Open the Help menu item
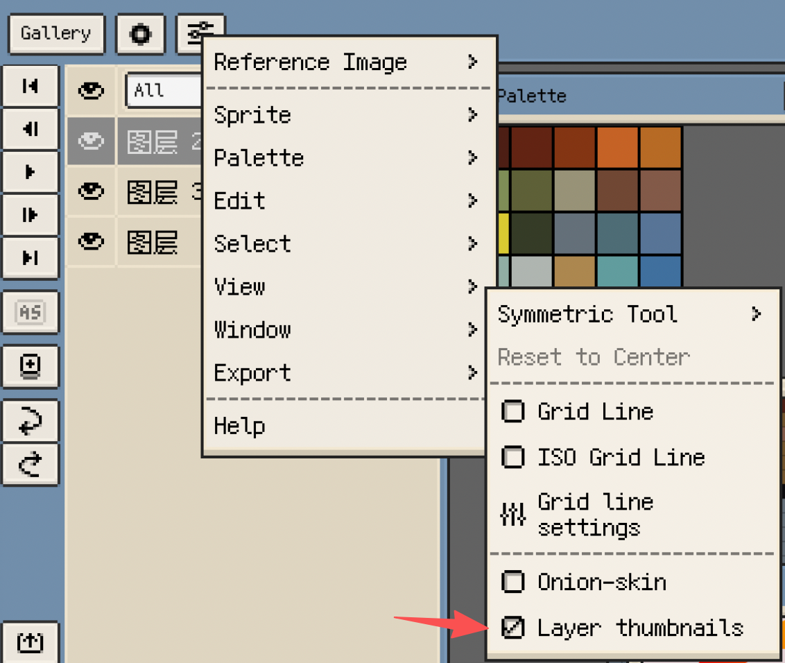This screenshot has width=785, height=663. click(240, 426)
